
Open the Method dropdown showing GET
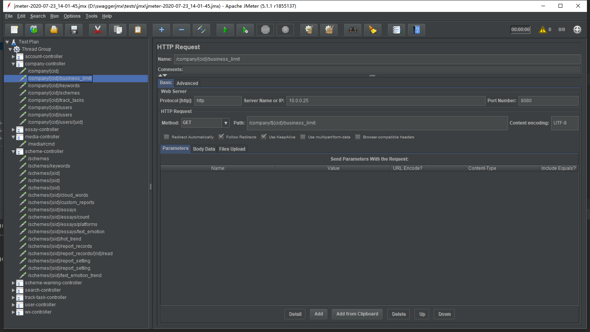225,123
